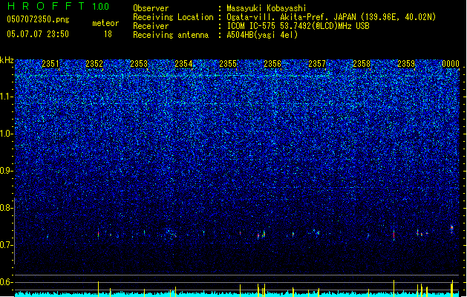The height and width of the screenshot is (297, 467).
Task: Select the ICOM IC-575 receiver description
Action: pos(298,26)
